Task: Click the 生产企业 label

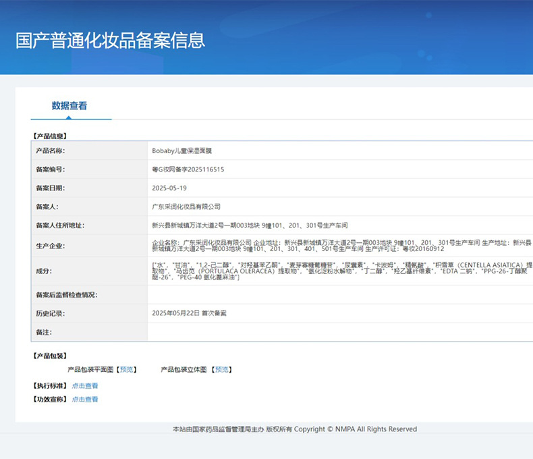Action: tap(51, 246)
